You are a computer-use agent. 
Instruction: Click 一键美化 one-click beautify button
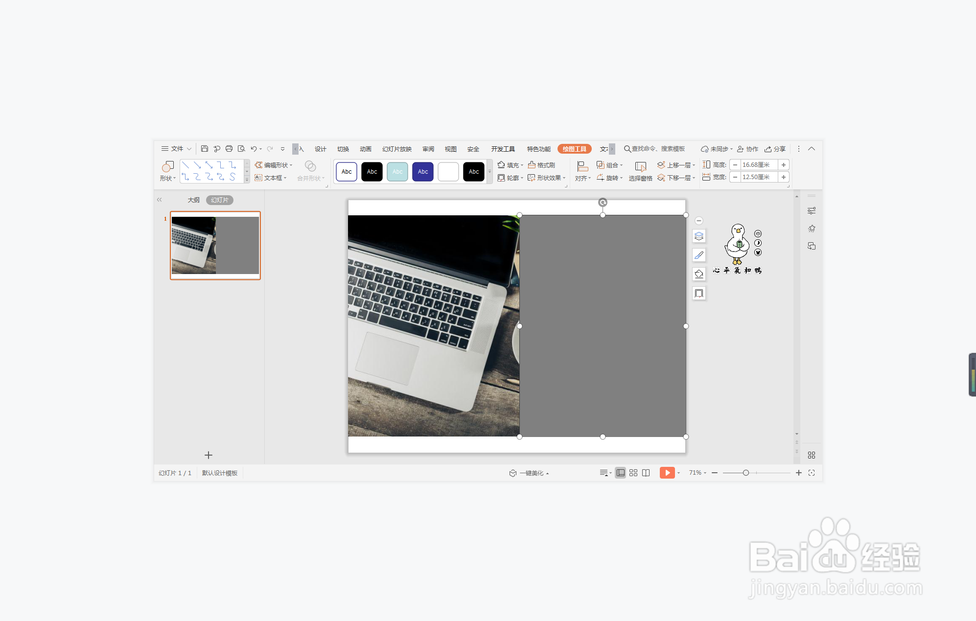click(x=529, y=473)
